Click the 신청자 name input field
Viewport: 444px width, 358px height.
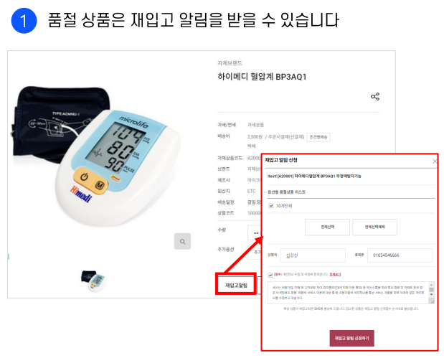pyautogui.click(x=313, y=255)
